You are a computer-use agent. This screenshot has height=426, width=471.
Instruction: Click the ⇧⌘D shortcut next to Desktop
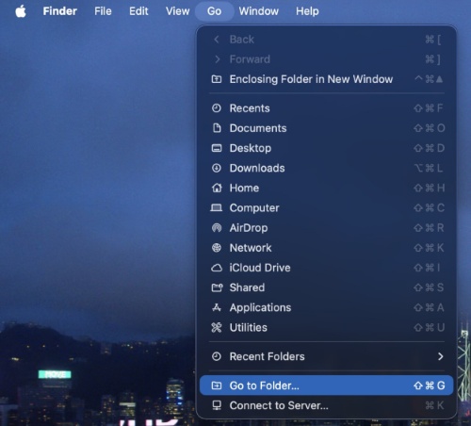click(x=430, y=148)
